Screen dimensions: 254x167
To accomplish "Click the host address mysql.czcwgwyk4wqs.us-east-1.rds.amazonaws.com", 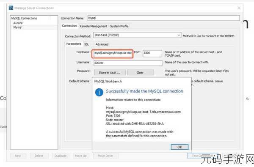I will [x=144, y=112].
